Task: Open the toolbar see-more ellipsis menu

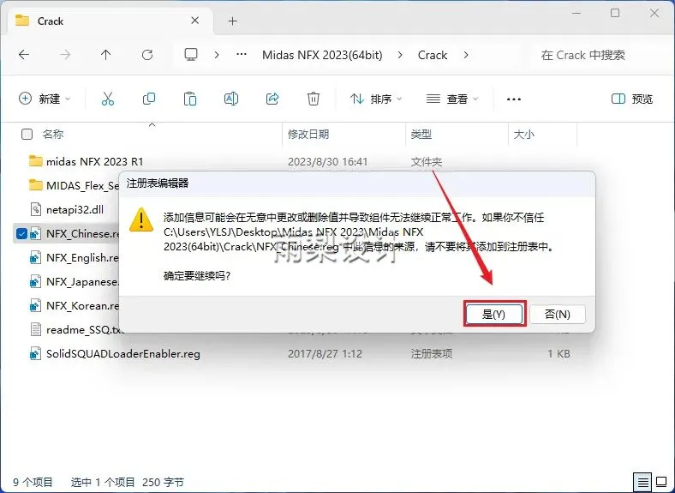Action: click(514, 99)
